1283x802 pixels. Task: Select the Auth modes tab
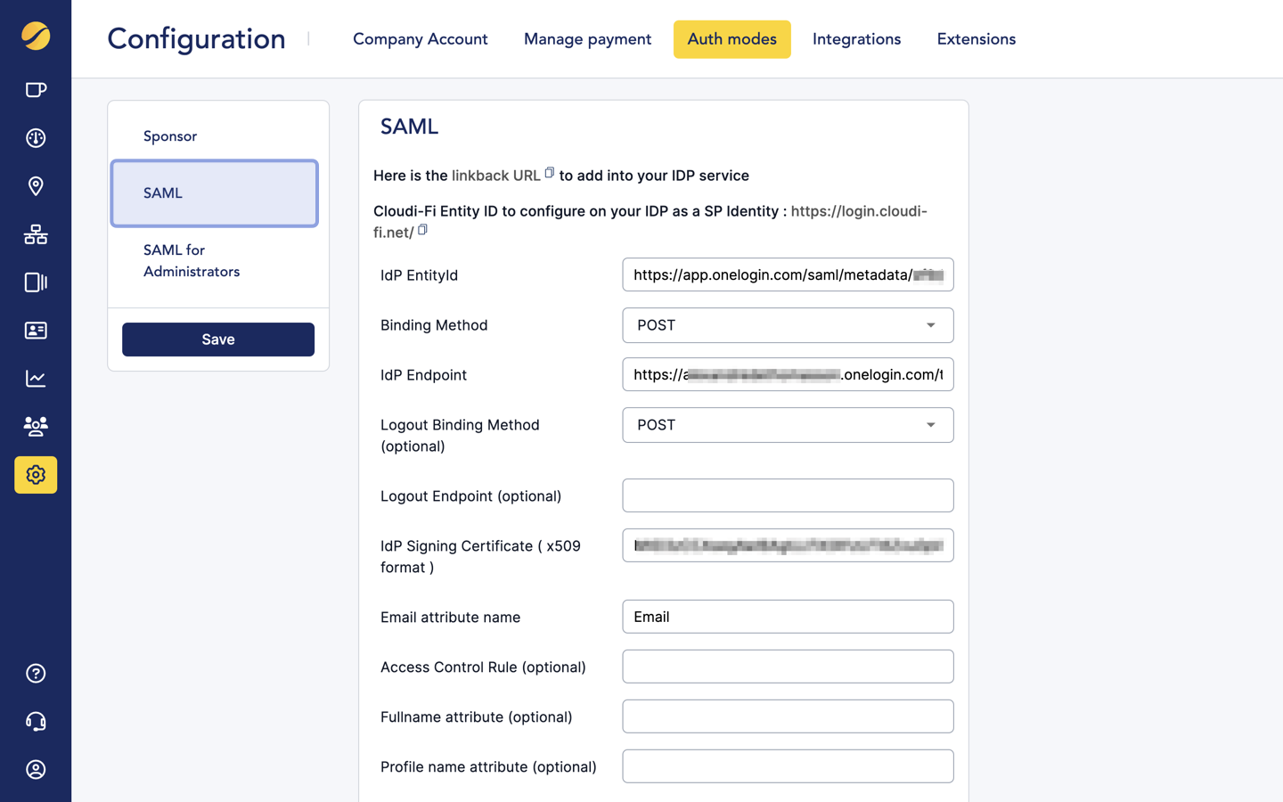[x=732, y=39]
